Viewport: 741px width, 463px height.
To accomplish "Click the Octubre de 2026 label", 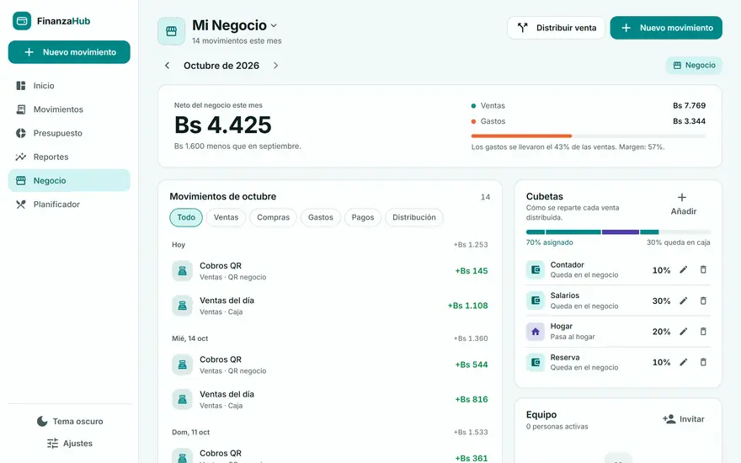I will click(x=221, y=66).
